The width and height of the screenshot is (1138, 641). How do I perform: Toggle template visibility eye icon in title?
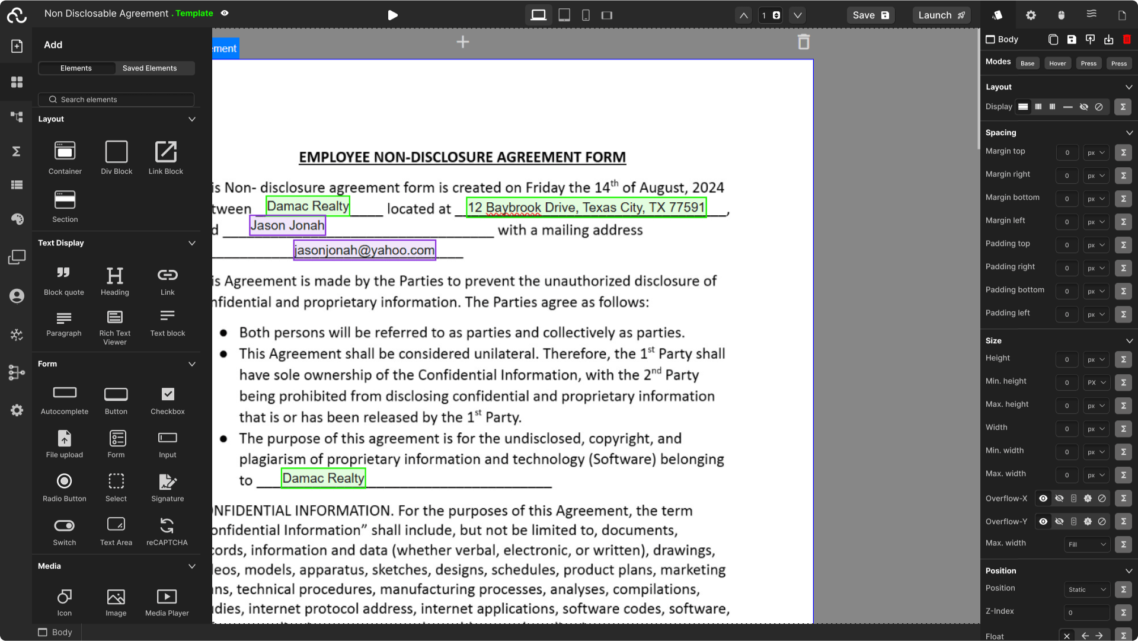(x=225, y=13)
